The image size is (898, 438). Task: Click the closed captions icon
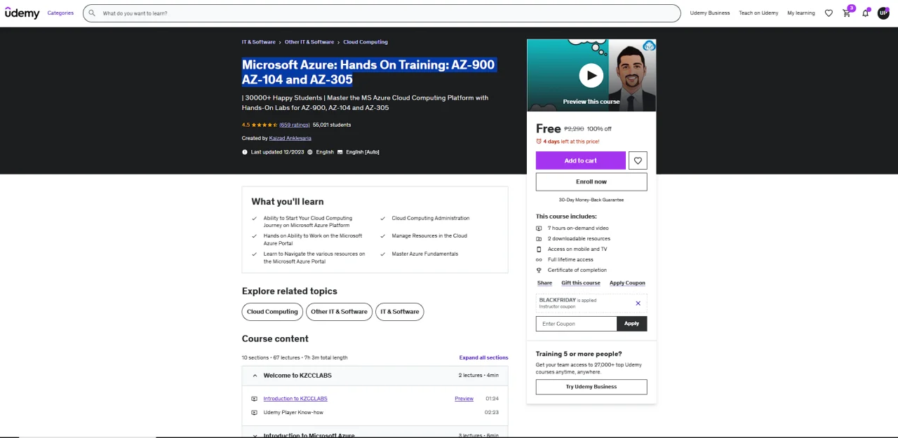340,152
